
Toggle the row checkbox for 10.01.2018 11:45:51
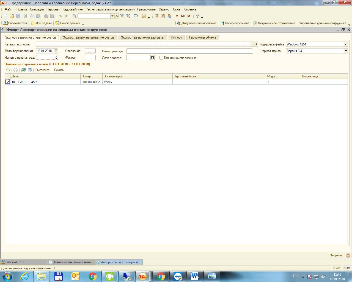8,82
